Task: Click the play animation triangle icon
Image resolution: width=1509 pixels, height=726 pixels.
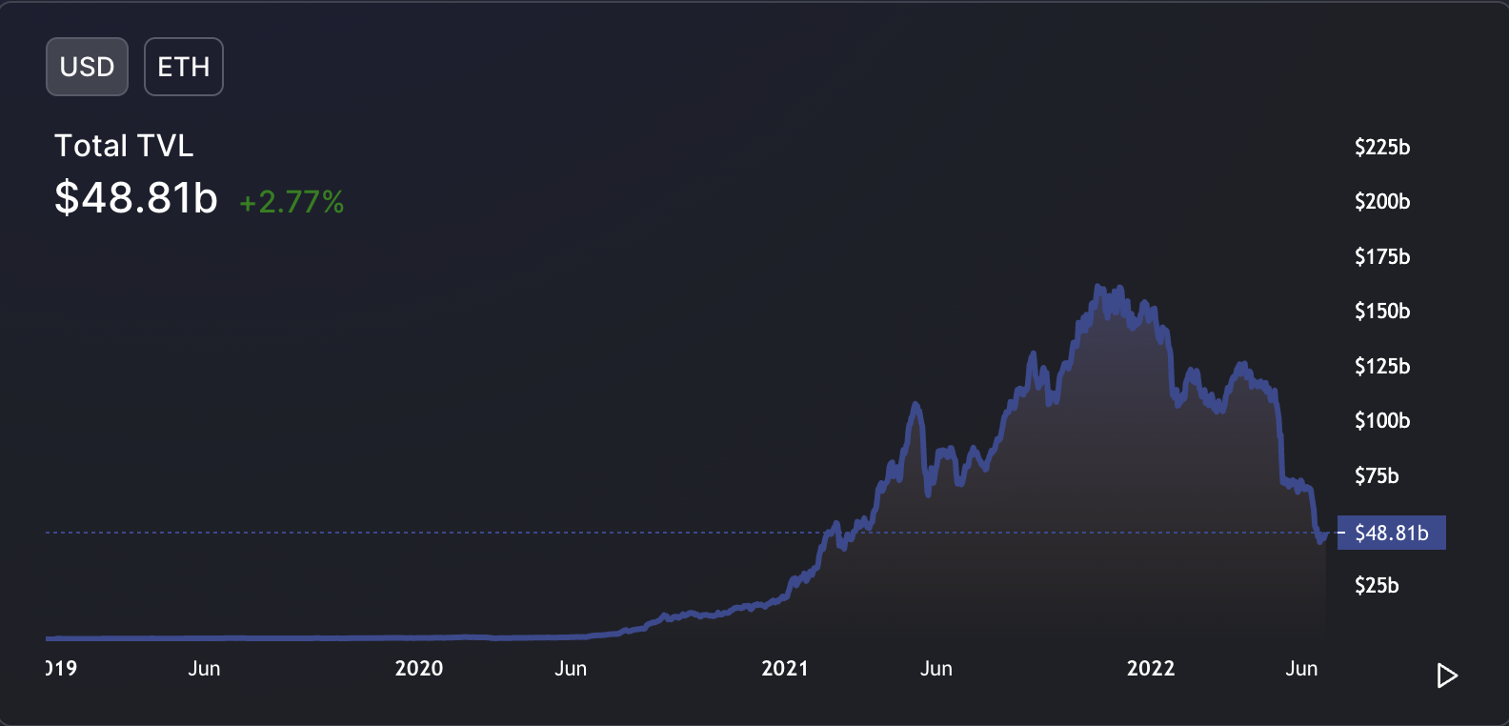Action: click(x=1447, y=676)
